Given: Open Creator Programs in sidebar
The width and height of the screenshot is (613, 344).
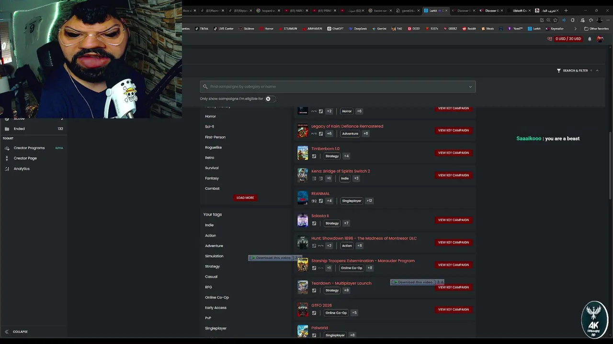Looking at the screenshot, I should pos(29,148).
